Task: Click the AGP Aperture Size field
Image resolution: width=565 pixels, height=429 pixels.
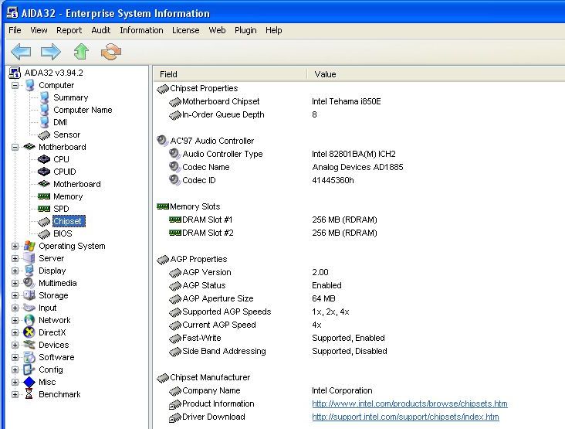Action: 218,298
